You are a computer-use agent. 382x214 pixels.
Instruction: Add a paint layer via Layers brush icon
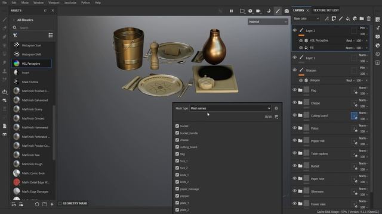pyautogui.click(x=341, y=18)
